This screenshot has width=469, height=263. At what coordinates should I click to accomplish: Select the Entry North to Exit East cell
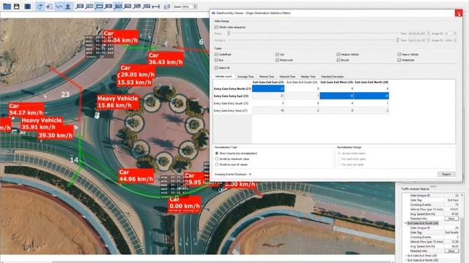click(x=268, y=88)
